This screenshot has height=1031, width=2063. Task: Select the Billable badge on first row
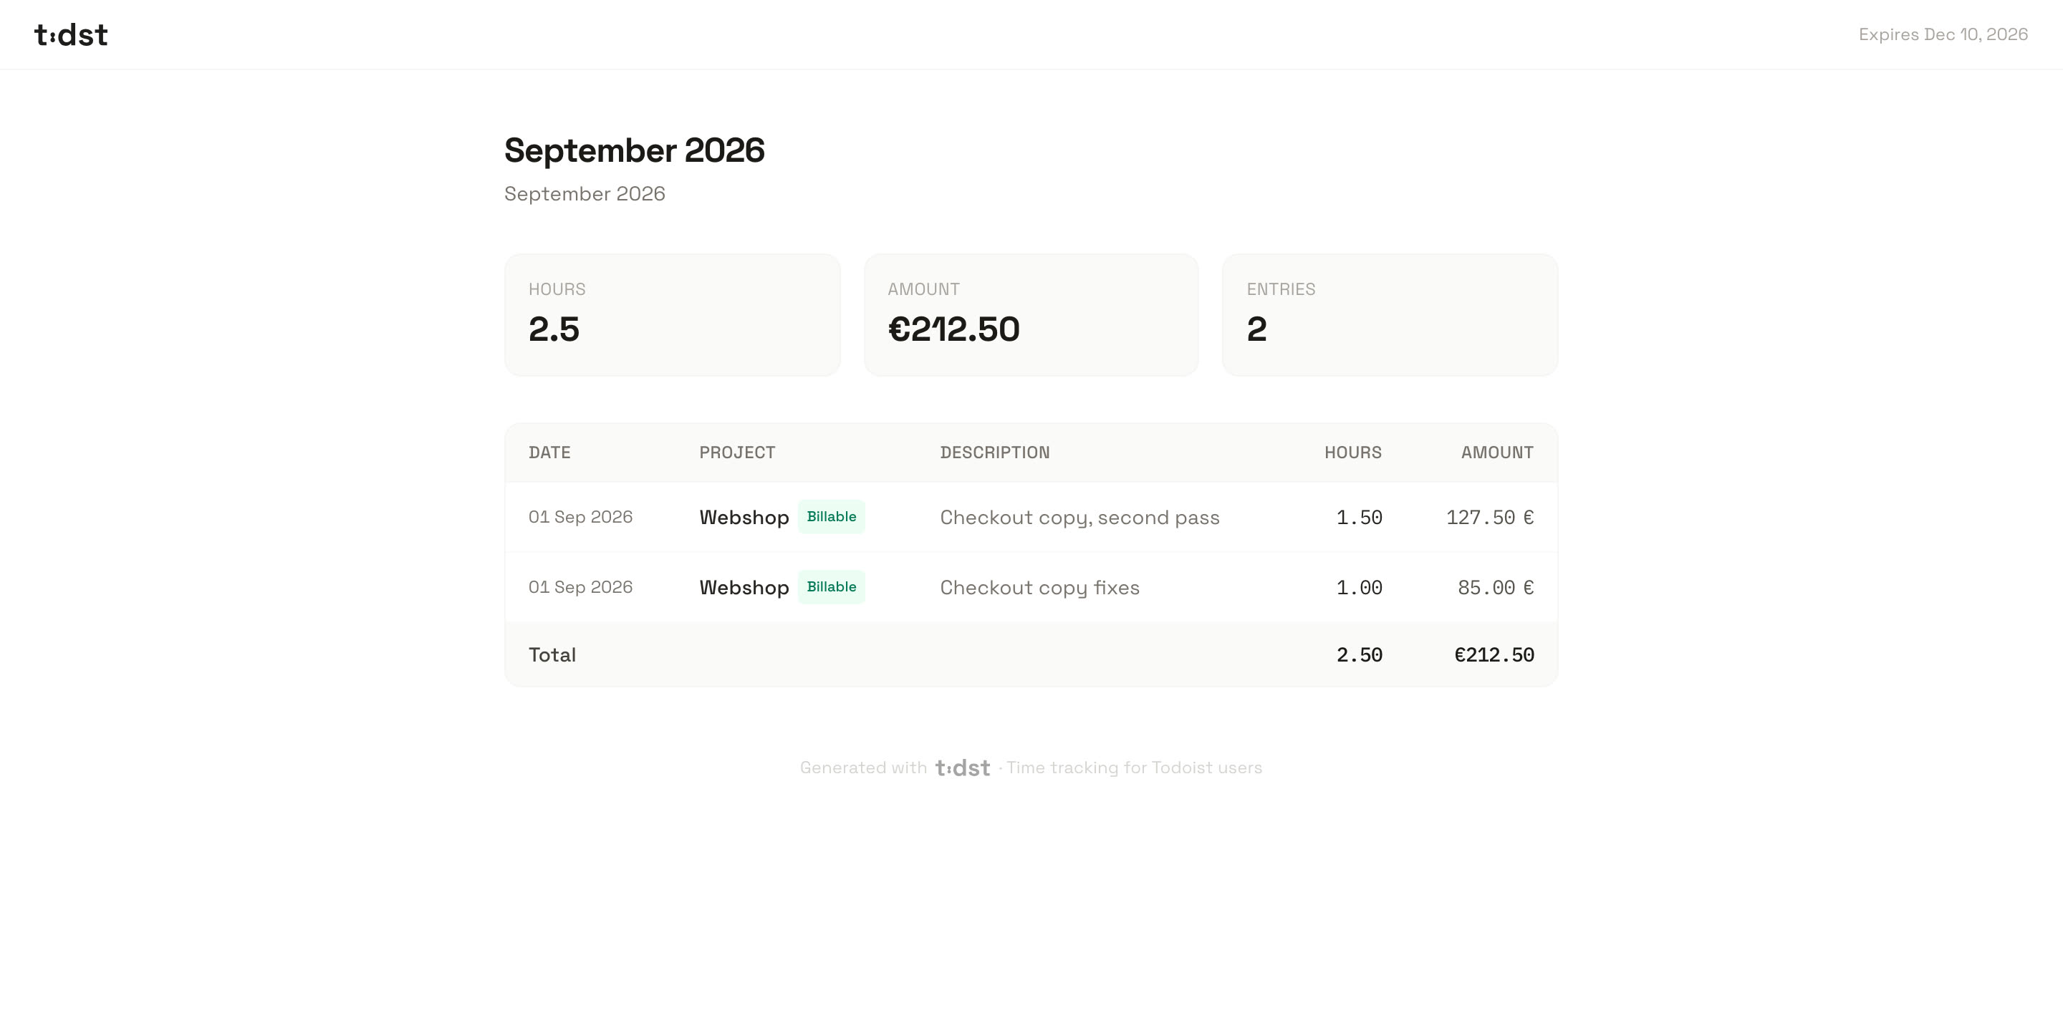[831, 516]
